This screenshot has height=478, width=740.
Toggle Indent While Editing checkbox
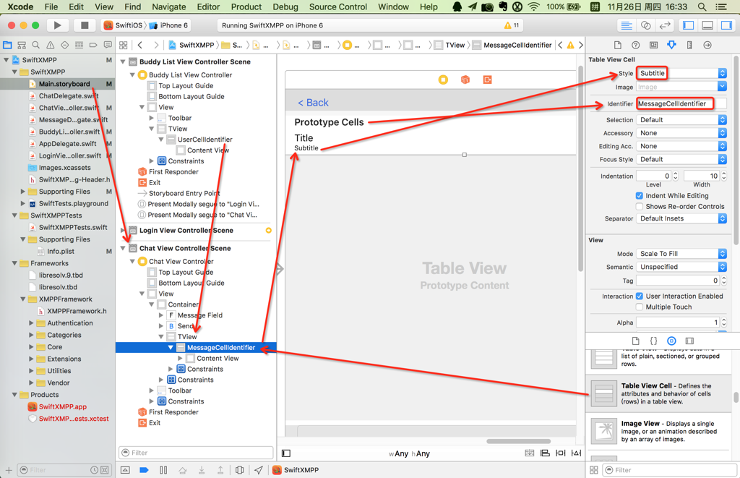tap(639, 195)
